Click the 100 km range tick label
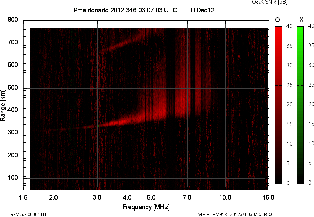Screen dimensions: 314x217 13,178
